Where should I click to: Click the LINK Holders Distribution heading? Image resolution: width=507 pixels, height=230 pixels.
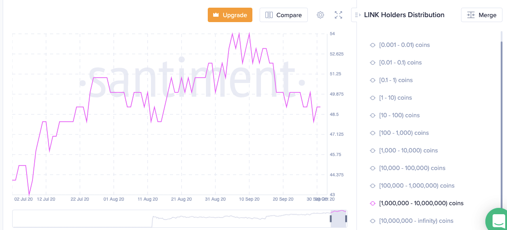pyautogui.click(x=404, y=15)
